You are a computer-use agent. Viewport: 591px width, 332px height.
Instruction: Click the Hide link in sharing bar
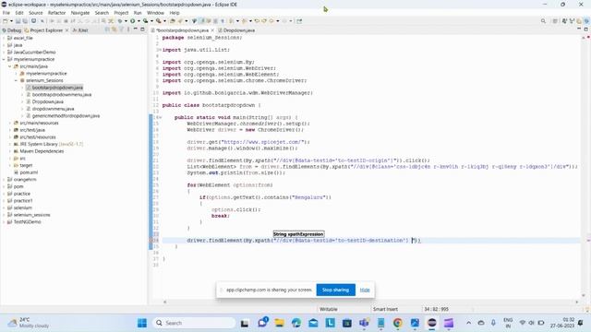365,290
